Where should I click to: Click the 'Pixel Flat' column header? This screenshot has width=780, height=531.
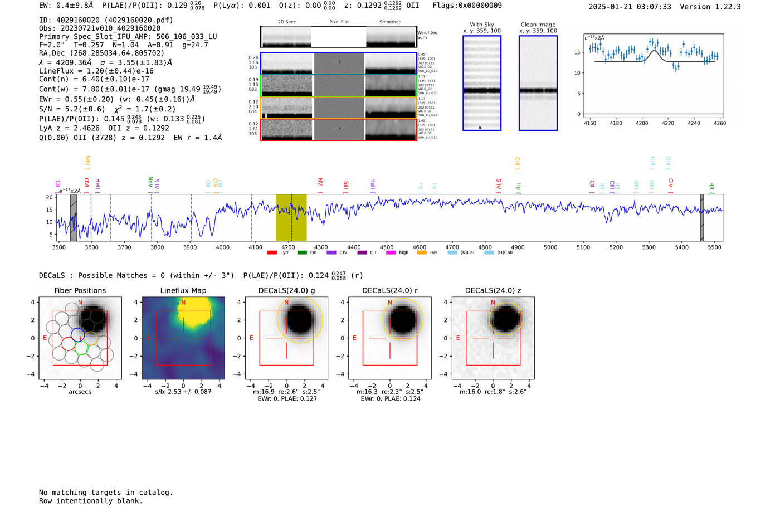click(x=339, y=22)
